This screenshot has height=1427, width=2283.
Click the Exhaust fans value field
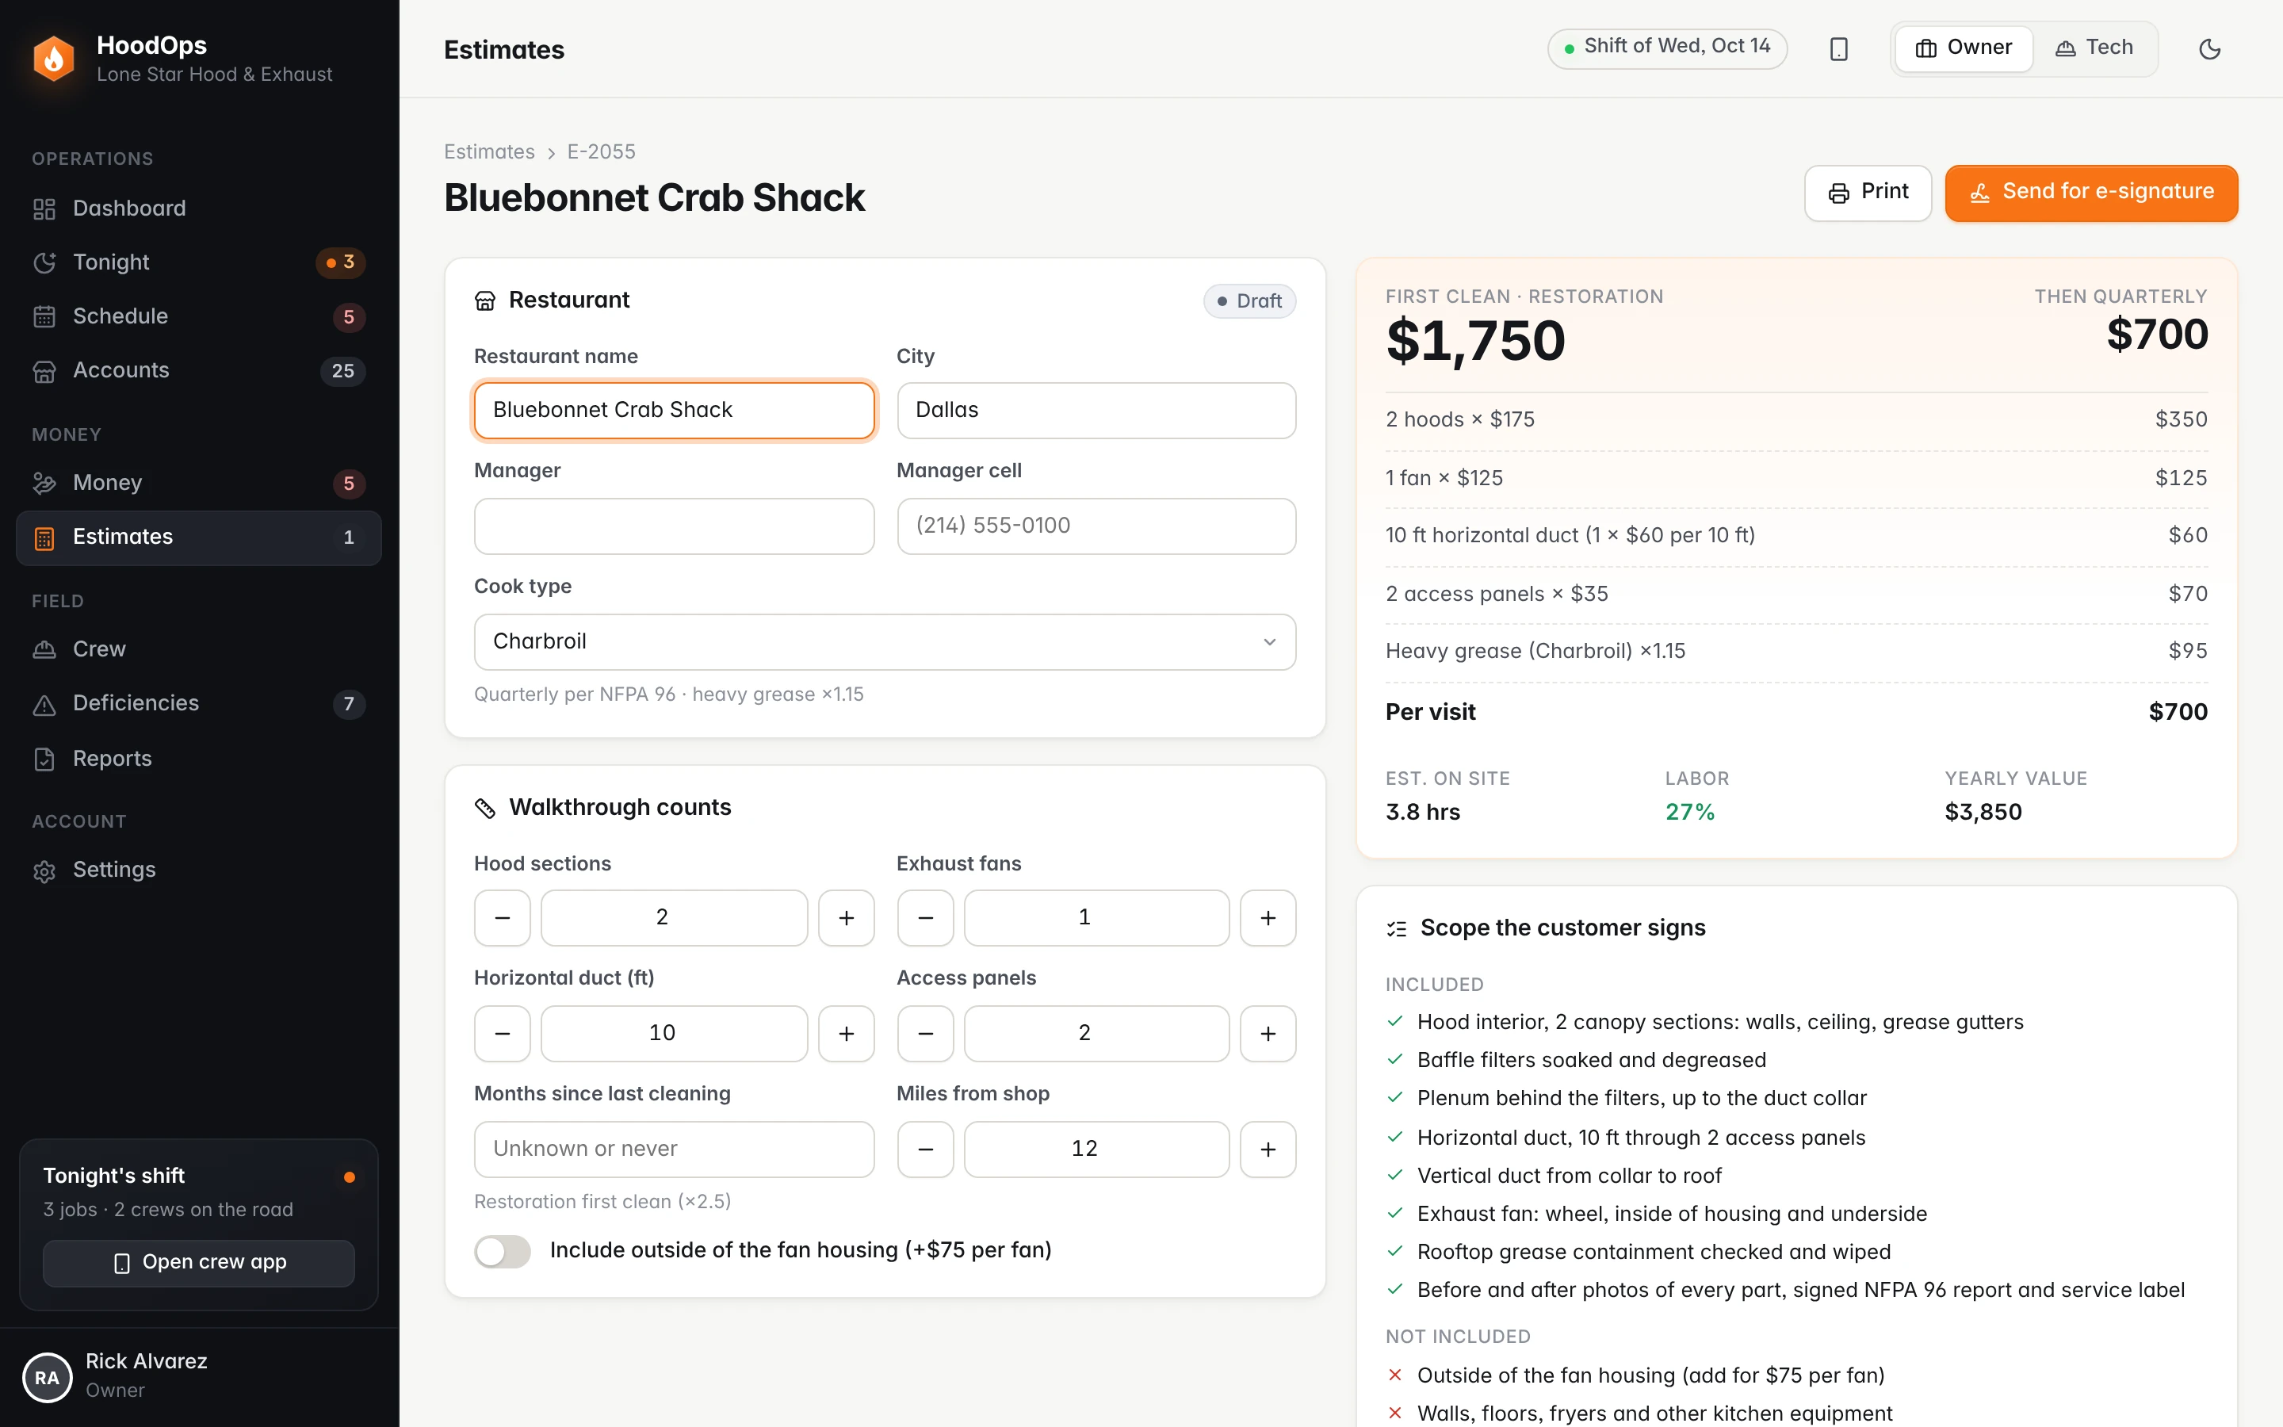(x=1096, y=917)
